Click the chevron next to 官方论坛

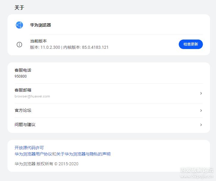pos(201,111)
